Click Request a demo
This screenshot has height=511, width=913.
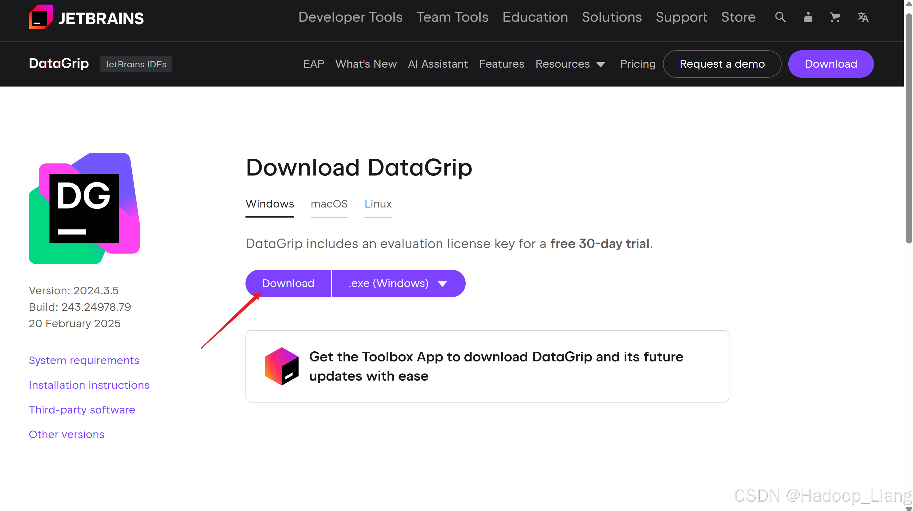[722, 64]
